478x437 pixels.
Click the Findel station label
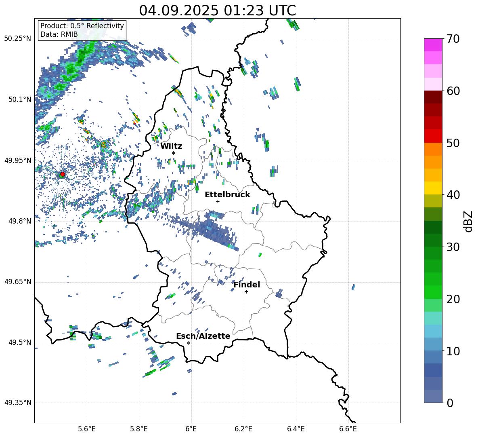point(247,285)
